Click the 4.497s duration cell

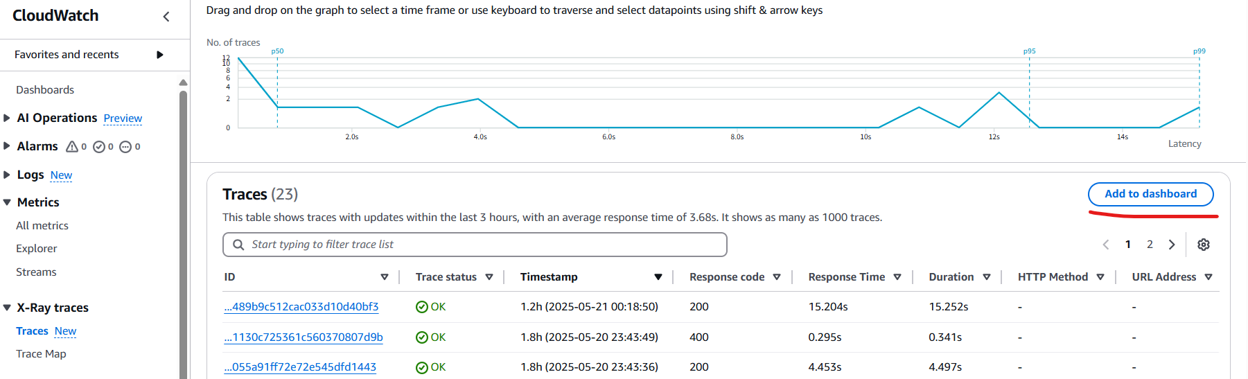[945, 367]
